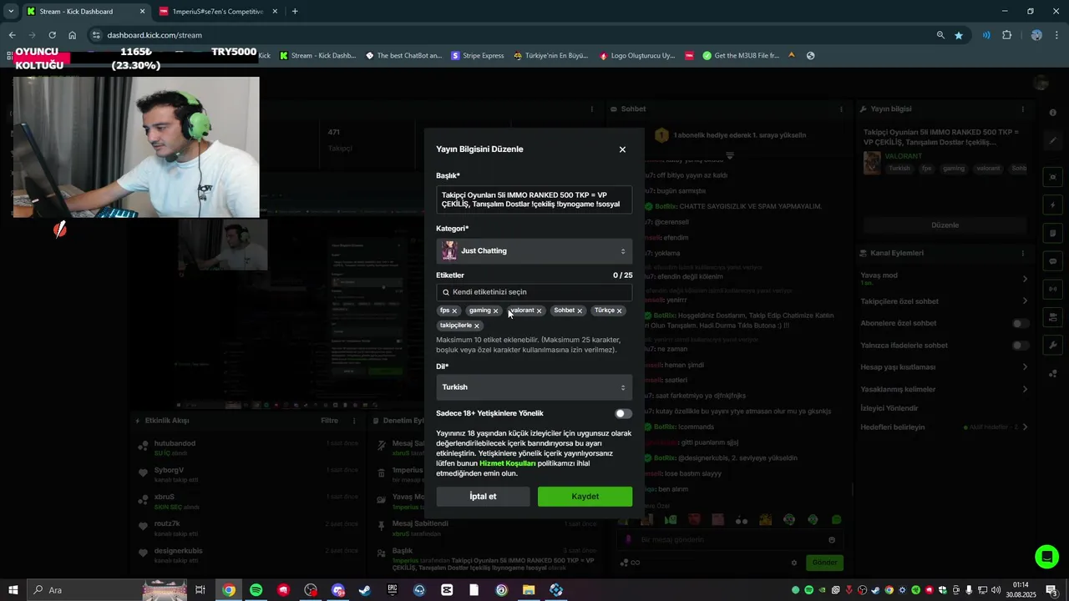Open Kanal Eylemleri panel three-dot menu
Screen dimensions: 1069x601
point(1022,253)
